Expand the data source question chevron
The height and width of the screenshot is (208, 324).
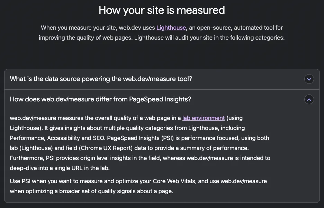pyautogui.click(x=309, y=79)
